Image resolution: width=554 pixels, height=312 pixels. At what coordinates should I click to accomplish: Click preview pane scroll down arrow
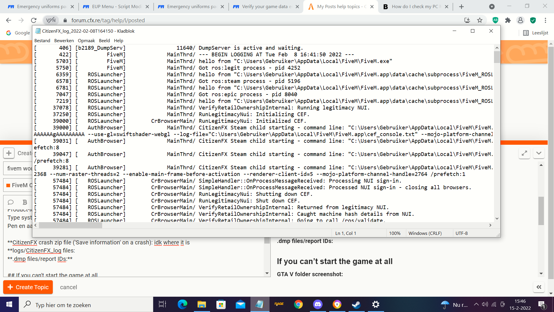click(x=541, y=273)
